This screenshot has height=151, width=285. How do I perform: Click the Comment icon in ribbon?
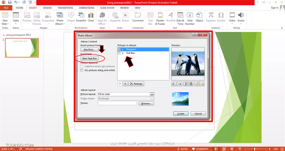tap(138, 17)
